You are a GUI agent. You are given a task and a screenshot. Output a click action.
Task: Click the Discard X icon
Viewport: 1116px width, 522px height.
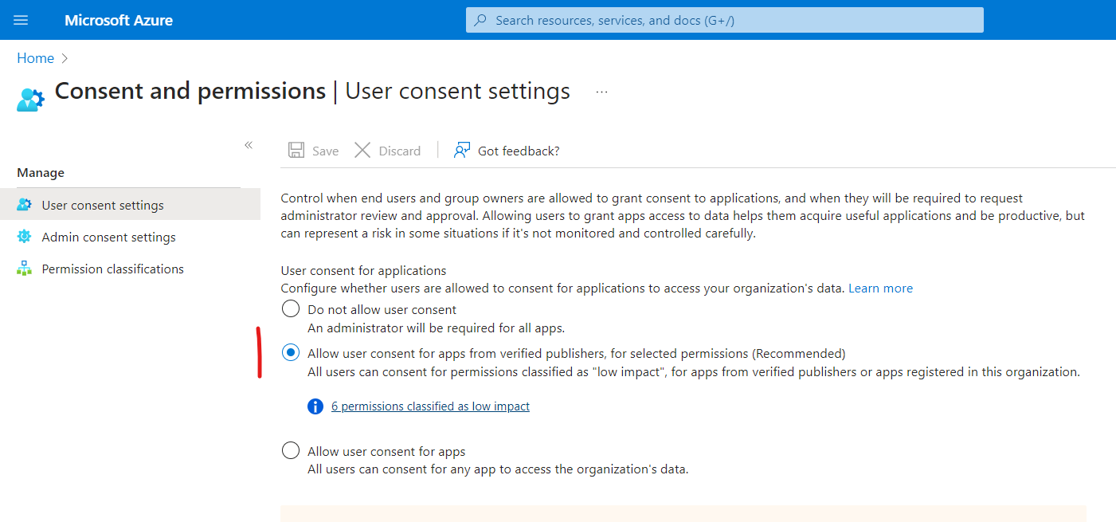point(362,151)
